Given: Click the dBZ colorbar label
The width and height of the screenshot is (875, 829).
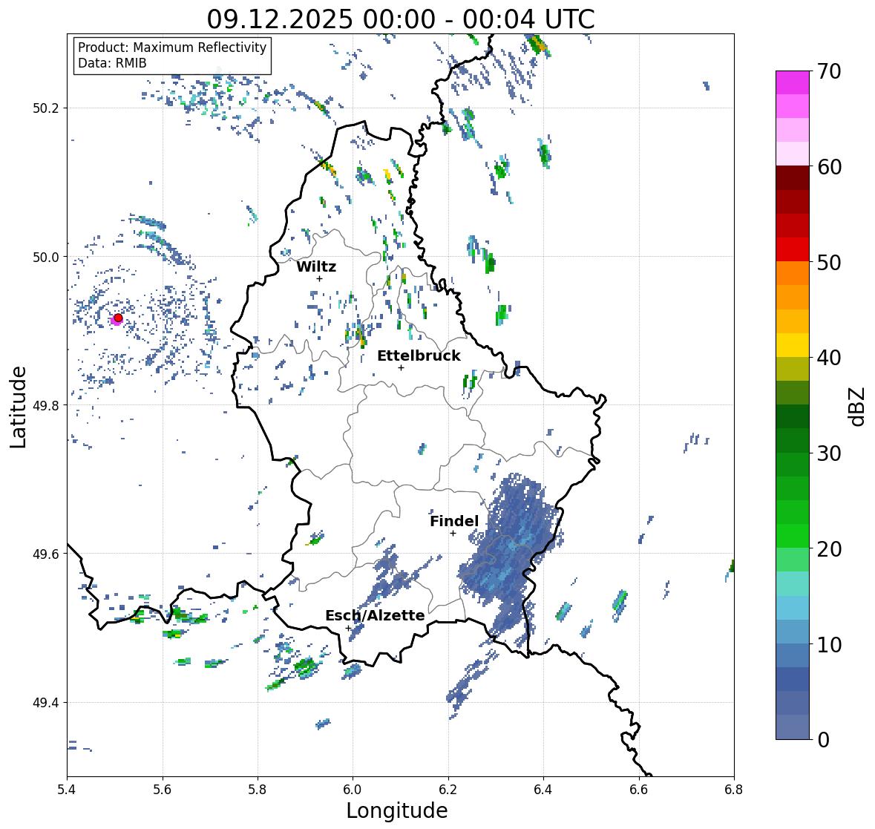Looking at the screenshot, I should click(x=858, y=407).
